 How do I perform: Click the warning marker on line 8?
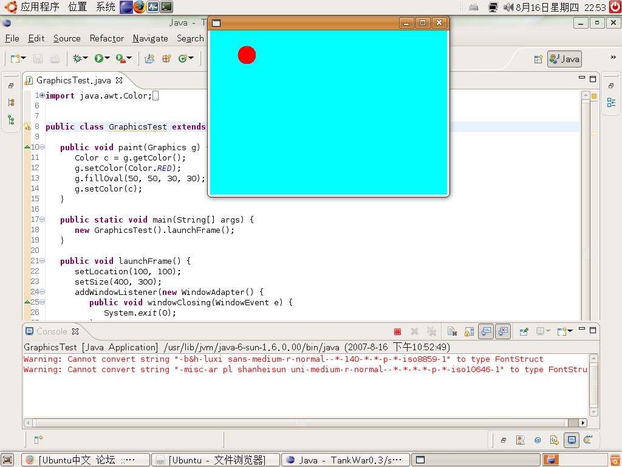pyautogui.click(x=27, y=126)
